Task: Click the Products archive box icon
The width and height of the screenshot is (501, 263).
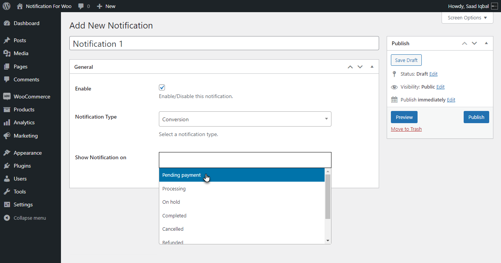Action: (7, 109)
